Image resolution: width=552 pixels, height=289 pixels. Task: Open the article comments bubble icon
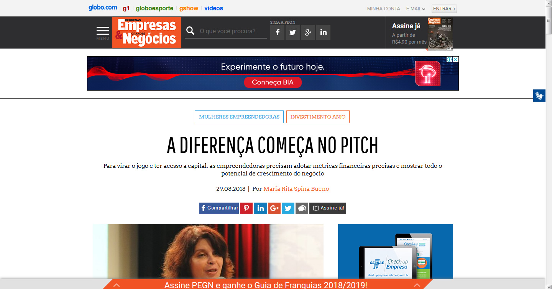coord(302,208)
